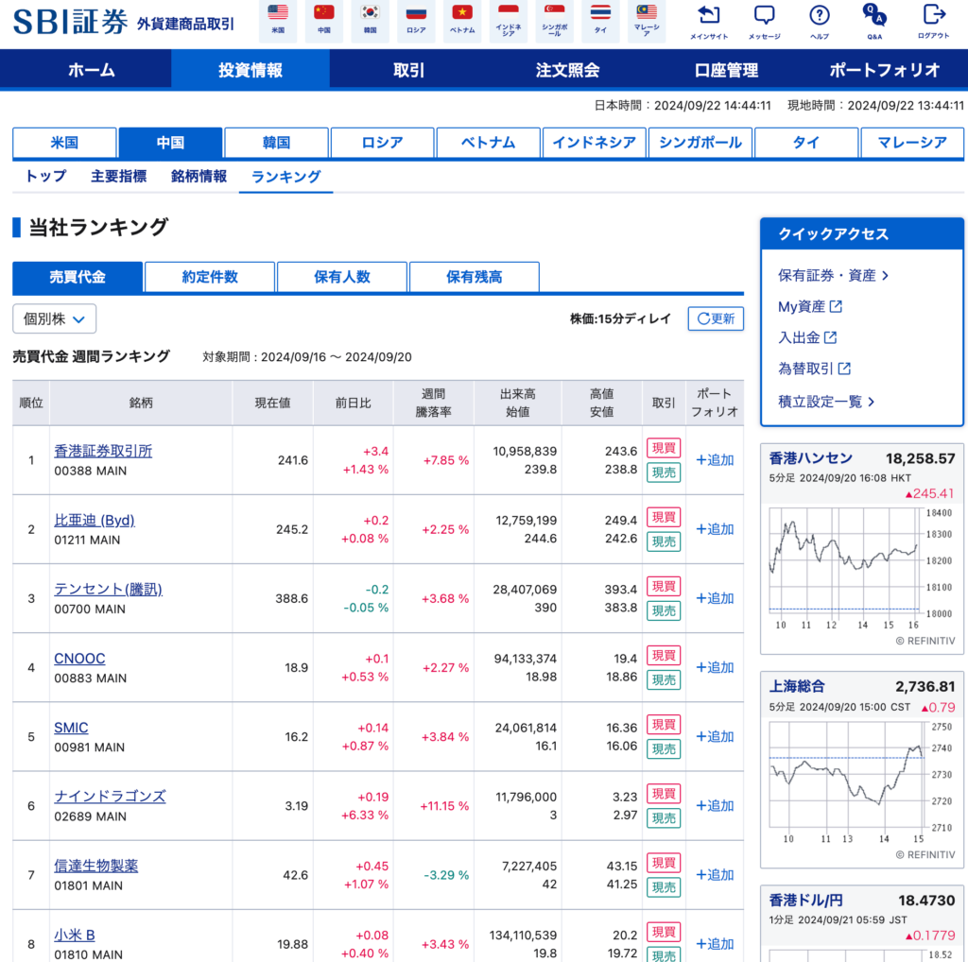This screenshot has width=968, height=962.
Task: Switch to ロシア country tab
Action: [382, 143]
